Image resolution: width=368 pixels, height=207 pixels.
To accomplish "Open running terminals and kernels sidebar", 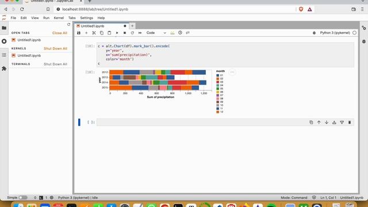I will point(4,41).
